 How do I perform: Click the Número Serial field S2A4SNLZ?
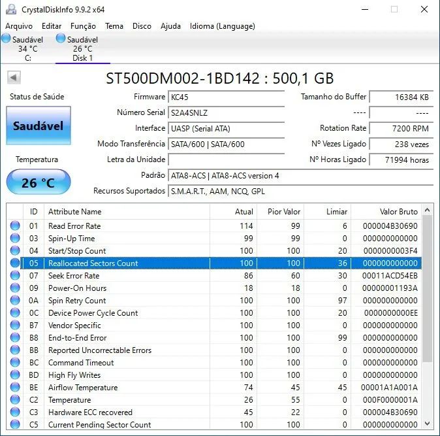[226, 113]
